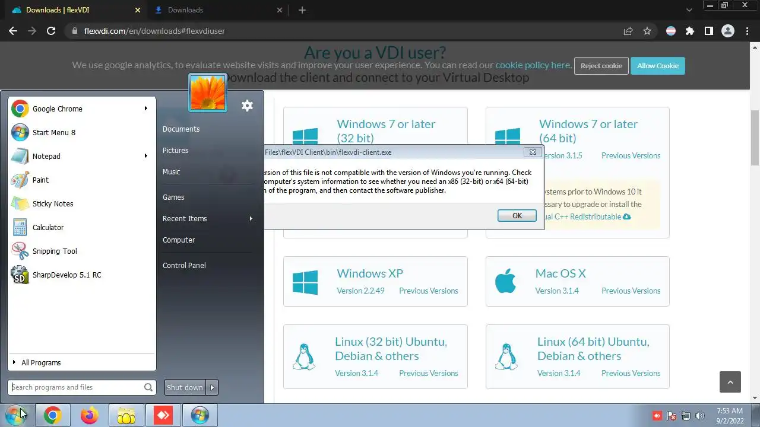The image size is (760, 427).
Task: Open the Windows logo taskbar app
Action: tap(199, 416)
